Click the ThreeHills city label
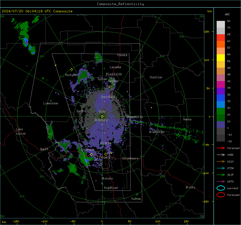Screen dimensions: 241x225 coord(135,117)
